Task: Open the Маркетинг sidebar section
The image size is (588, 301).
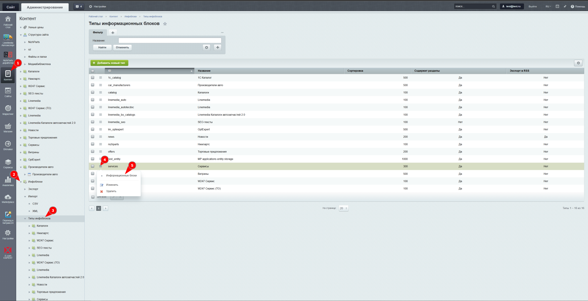Action: coord(8,110)
